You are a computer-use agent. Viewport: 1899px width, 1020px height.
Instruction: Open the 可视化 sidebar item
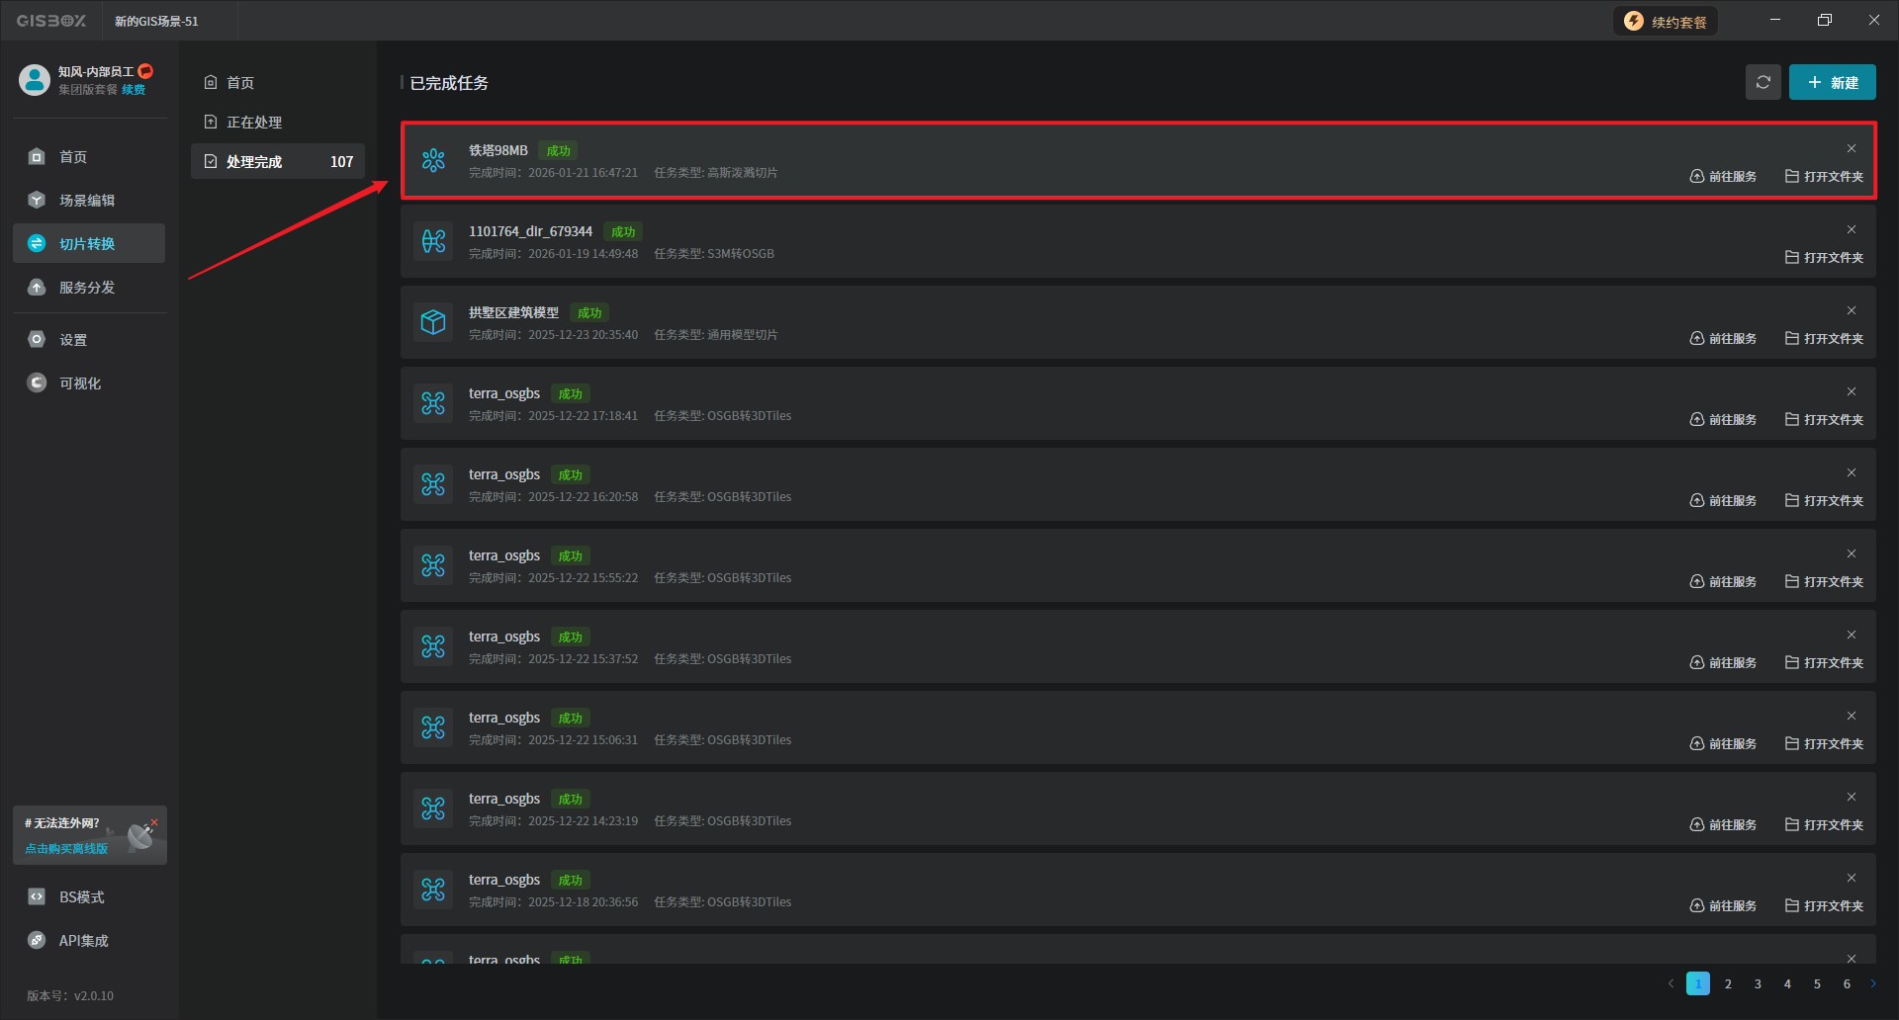tap(79, 383)
